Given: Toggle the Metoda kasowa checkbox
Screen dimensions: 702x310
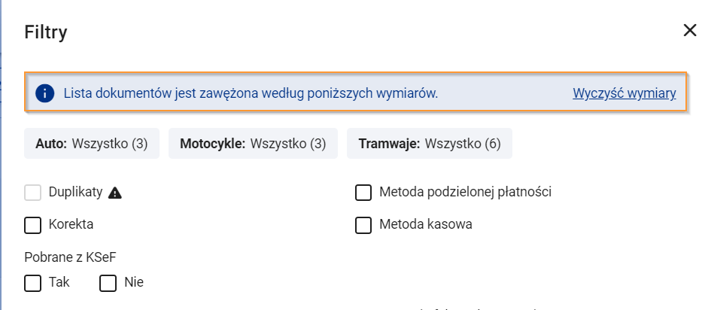Looking at the screenshot, I should pyautogui.click(x=363, y=225).
